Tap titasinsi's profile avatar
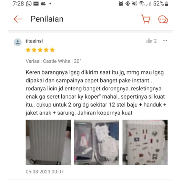 (18, 42)
